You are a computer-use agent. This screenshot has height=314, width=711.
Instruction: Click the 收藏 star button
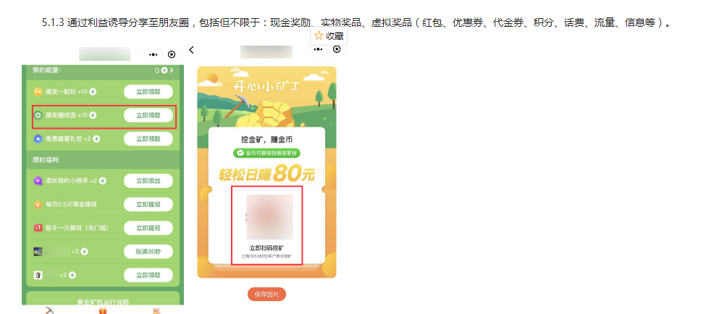[x=329, y=36]
